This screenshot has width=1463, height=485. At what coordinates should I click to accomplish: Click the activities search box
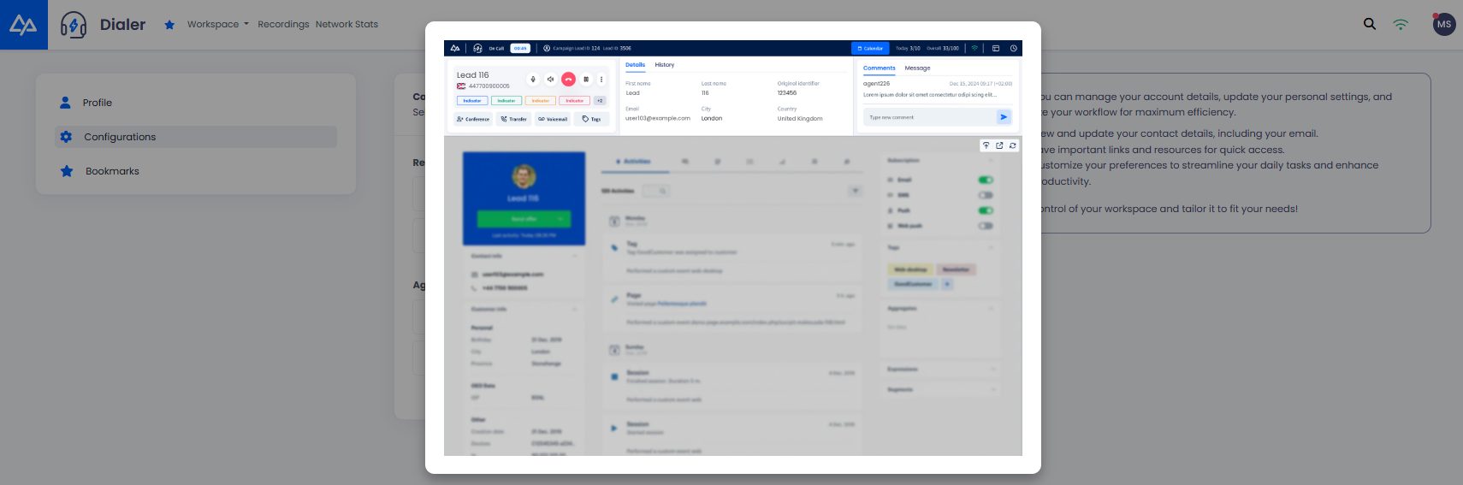655,191
